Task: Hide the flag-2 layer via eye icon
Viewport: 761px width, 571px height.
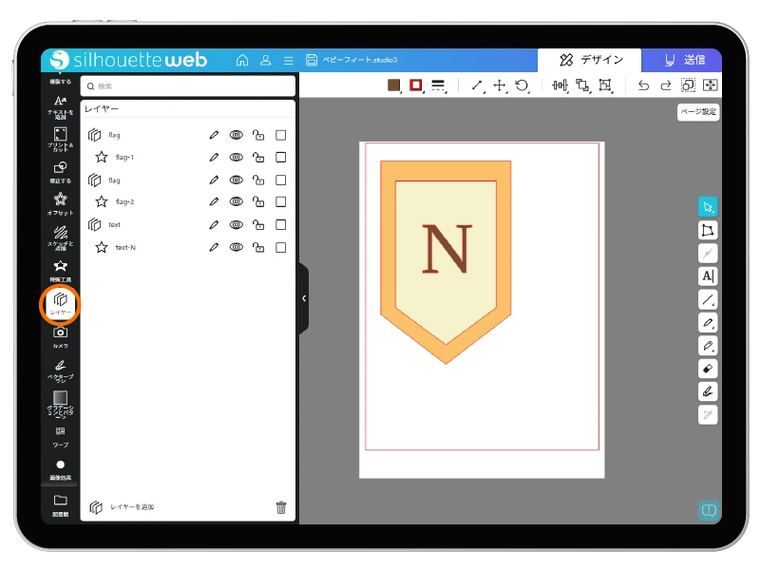Action: coord(236,201)
